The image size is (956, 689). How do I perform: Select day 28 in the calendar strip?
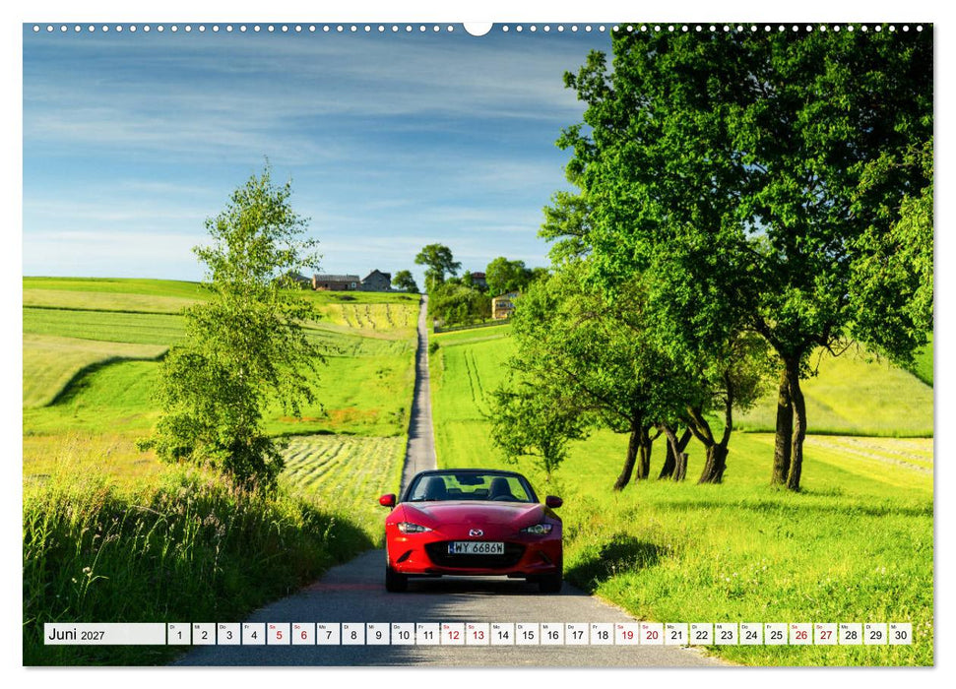[851, 634]
